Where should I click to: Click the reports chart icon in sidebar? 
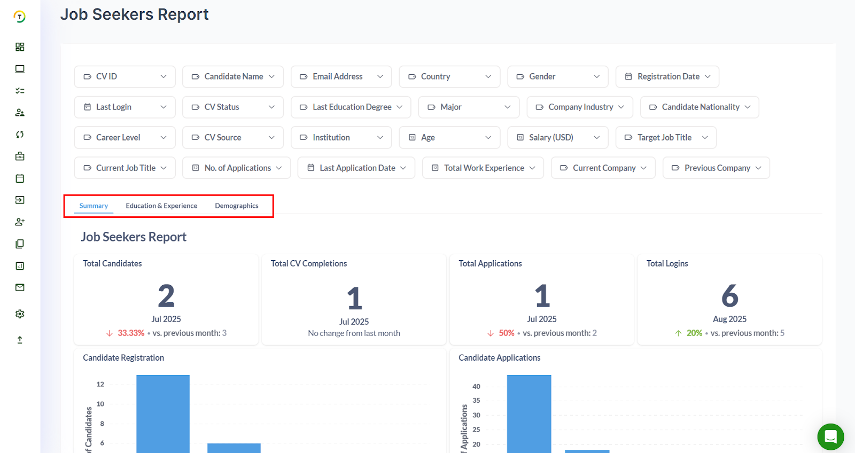[20, 266]
